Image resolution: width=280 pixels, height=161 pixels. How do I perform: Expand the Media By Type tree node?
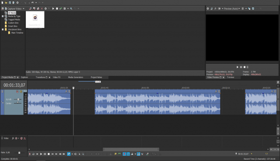[3, 16]
